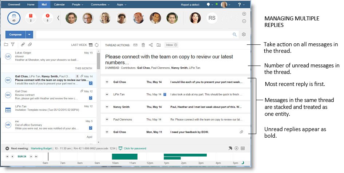Screen dimensions: 344x173
Task: Click the link chain icon in list toolbar
Action: pyautogui.click(x=23, y=44)
